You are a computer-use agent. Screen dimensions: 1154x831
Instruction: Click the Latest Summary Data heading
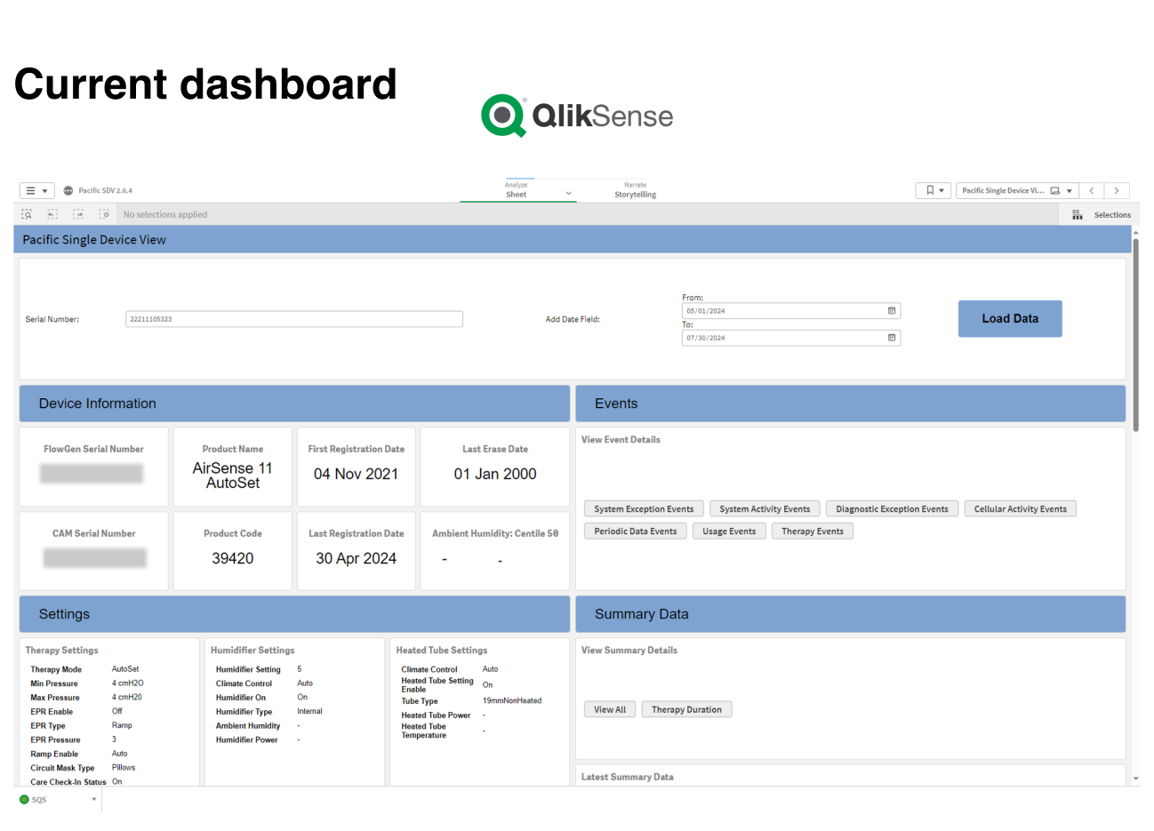[x=628, y=777]
